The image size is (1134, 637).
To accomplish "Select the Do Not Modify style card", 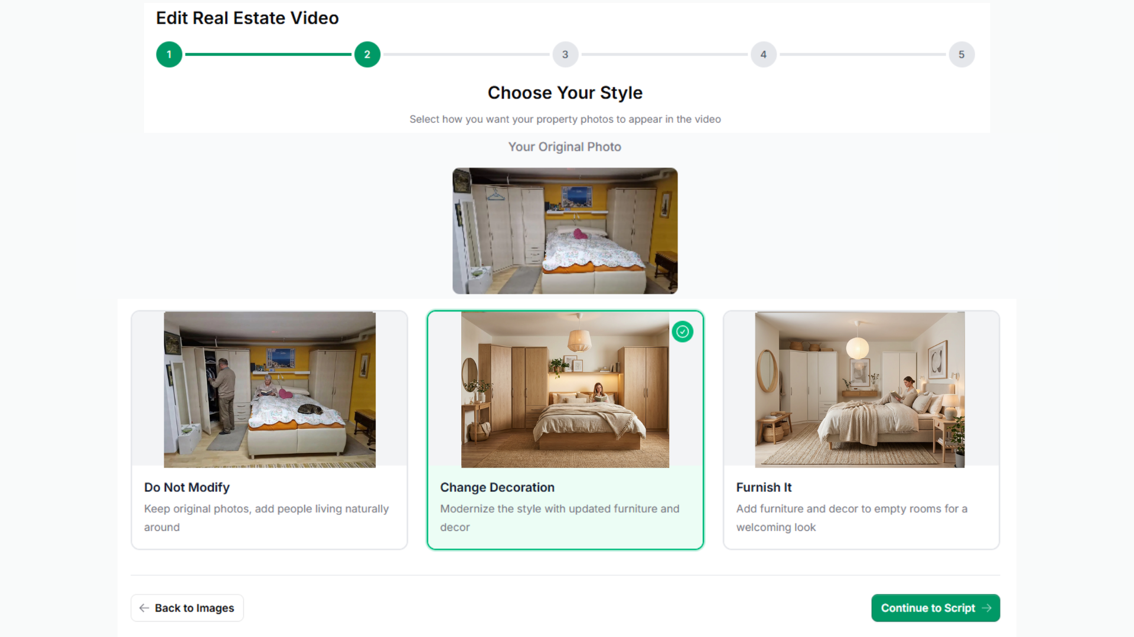I will coord(269,429).
